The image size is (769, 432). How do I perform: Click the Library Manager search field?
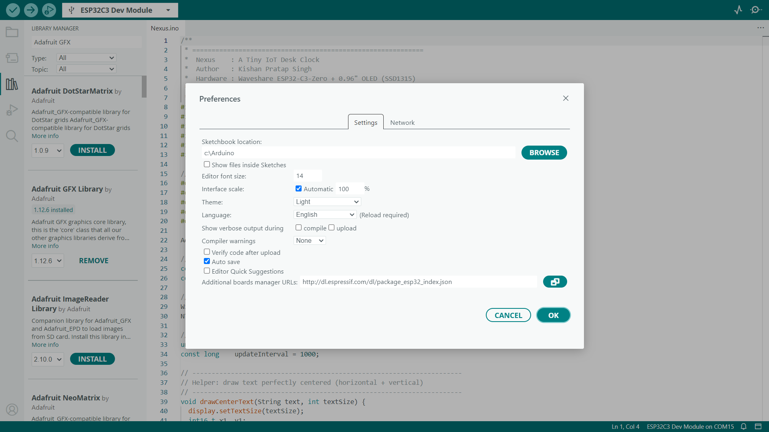pos(86,42)
